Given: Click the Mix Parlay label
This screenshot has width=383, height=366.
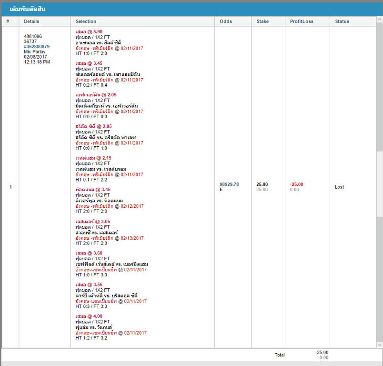Looking at the screenshot, I should (x=34, y=51).
